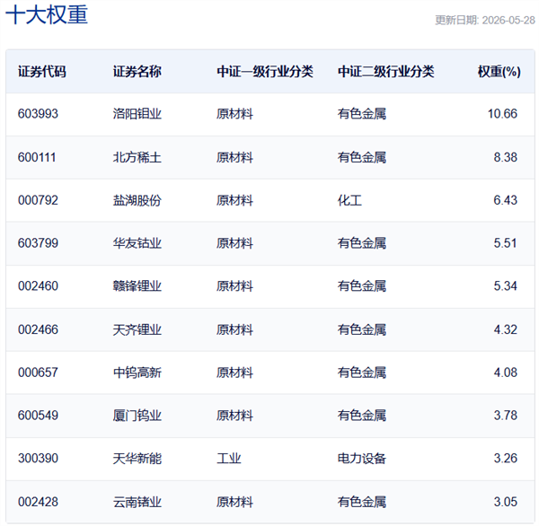Click 原材料 in the 盐湖股份 row
This screenshot has height=526, width=539.
pyautogui.click(x=234, y=200)
